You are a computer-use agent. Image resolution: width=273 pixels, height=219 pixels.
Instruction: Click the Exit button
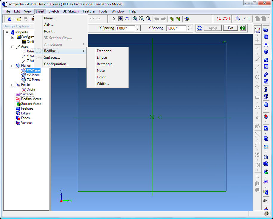tap(230, 28)
